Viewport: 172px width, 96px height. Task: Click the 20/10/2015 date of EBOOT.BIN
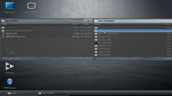coord(86,34)
